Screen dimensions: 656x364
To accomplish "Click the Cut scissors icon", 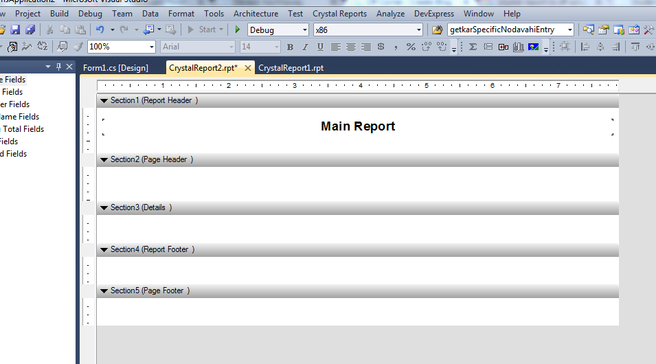I will pos(49,30).
